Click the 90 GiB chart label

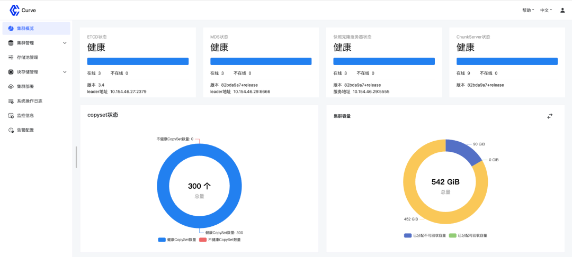pyautogui.click(x=479, y=144)
